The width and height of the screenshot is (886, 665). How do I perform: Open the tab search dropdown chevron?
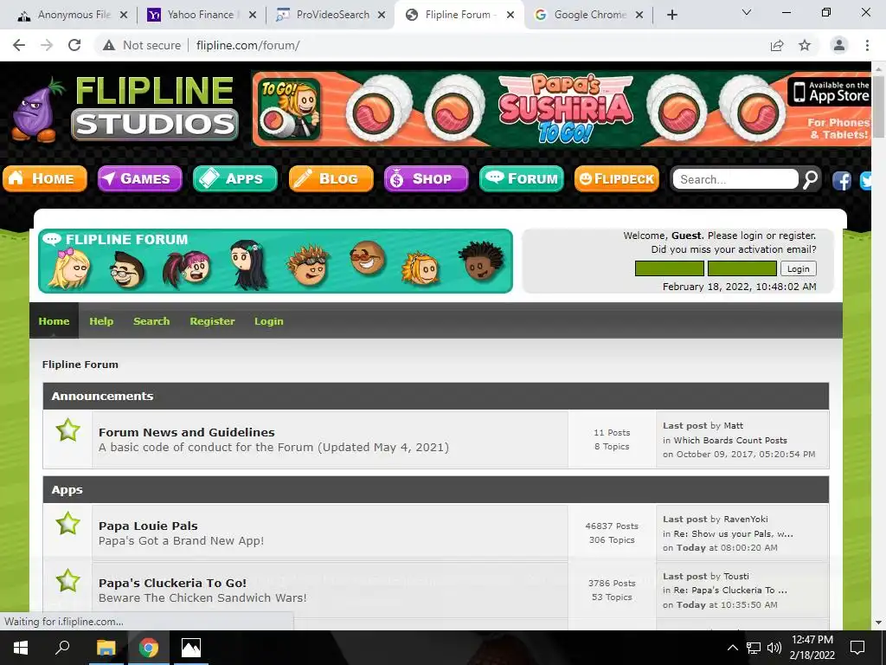pyautogui.click(x=747, y=12)
